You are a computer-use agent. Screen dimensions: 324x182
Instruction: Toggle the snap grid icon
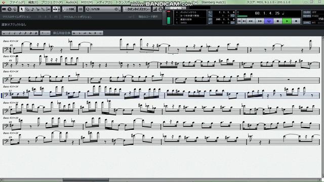coord(80,9)
